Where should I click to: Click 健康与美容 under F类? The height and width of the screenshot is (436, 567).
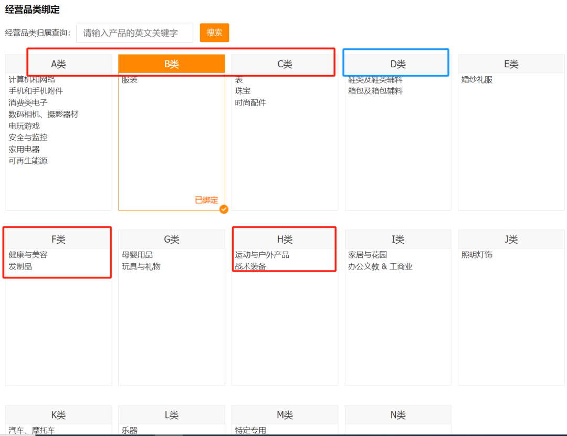tap(26, 255)
